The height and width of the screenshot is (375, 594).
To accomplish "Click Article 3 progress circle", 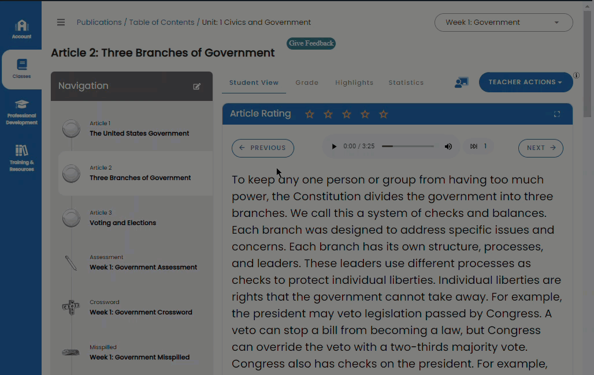I will tap(71, 218).
